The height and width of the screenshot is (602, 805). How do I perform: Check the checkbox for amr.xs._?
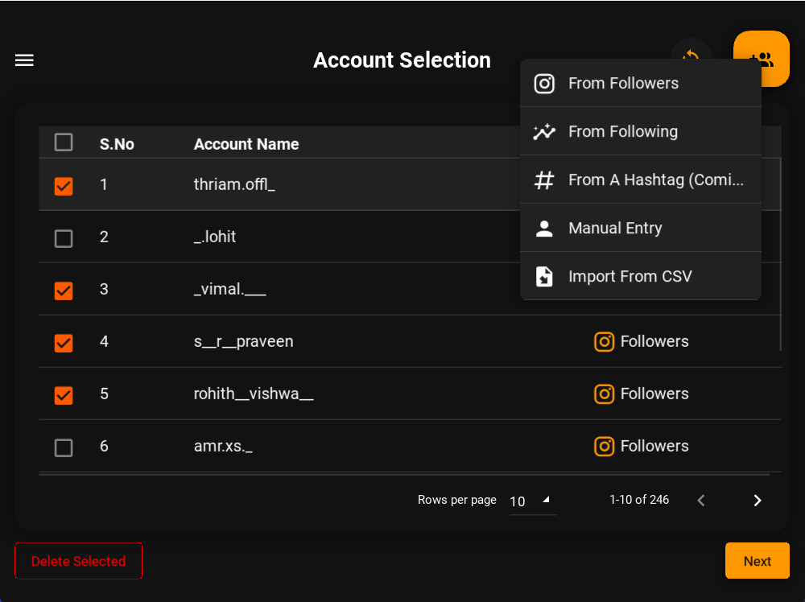[x=64, y=447]
